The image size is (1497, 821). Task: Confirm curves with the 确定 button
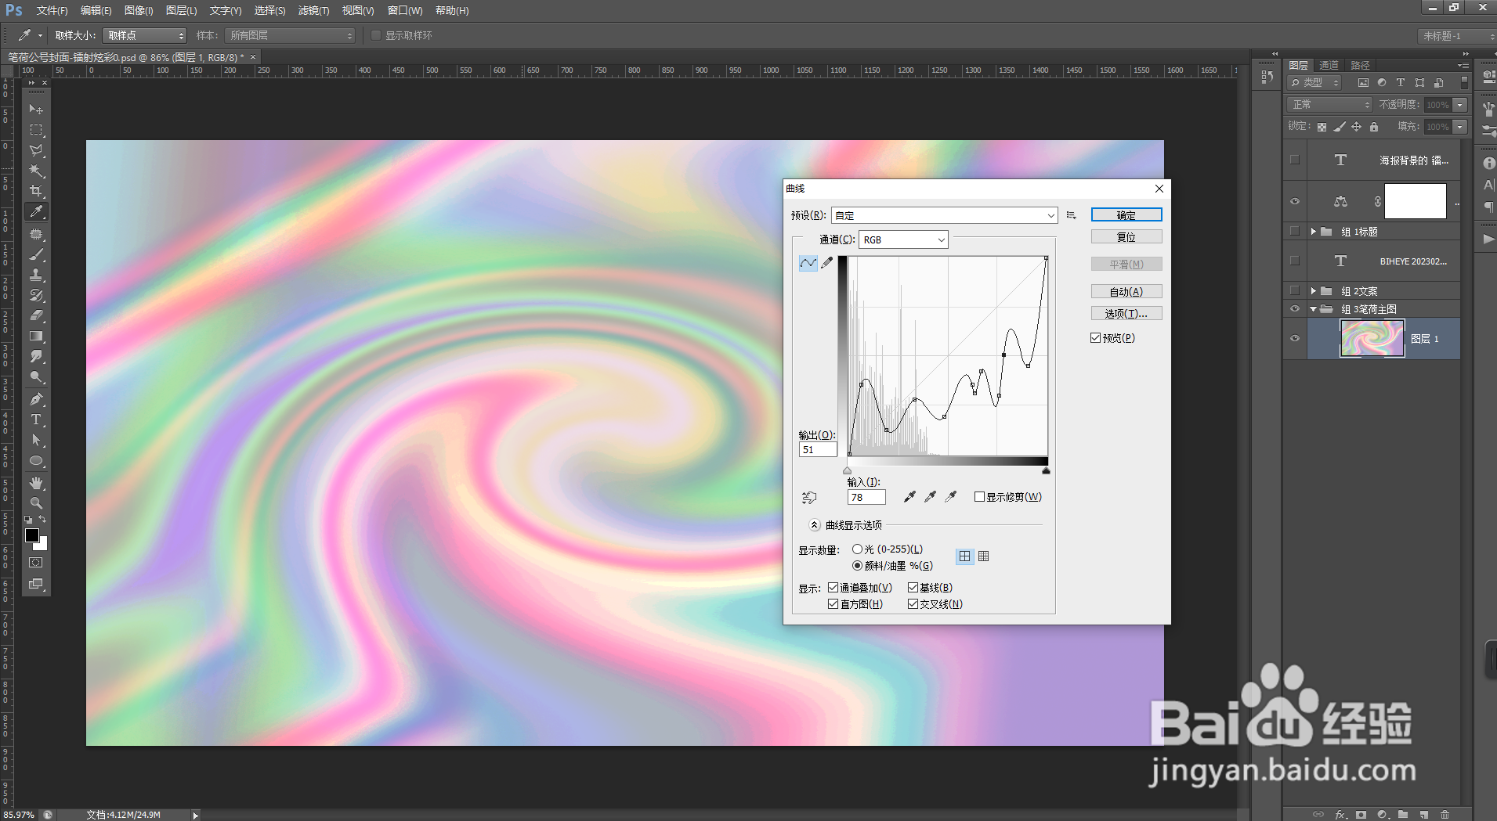pos(1126,215)
